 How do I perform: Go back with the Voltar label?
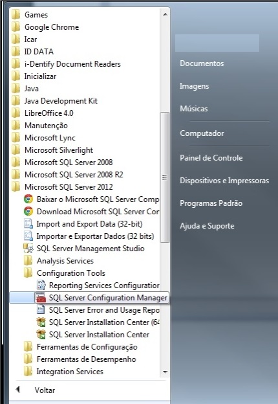click(x=45, y=390)
